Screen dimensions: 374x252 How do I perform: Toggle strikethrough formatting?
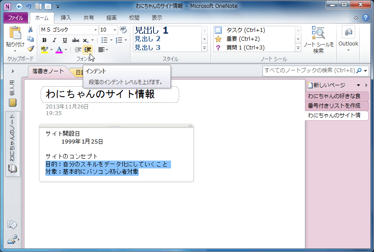[75, 40]
